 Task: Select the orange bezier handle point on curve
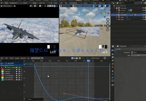coord(64,93)
